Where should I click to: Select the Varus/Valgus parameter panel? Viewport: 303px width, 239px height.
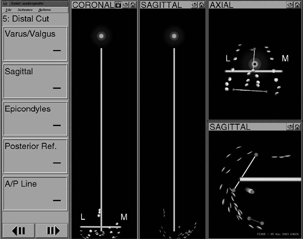(35, 44)
